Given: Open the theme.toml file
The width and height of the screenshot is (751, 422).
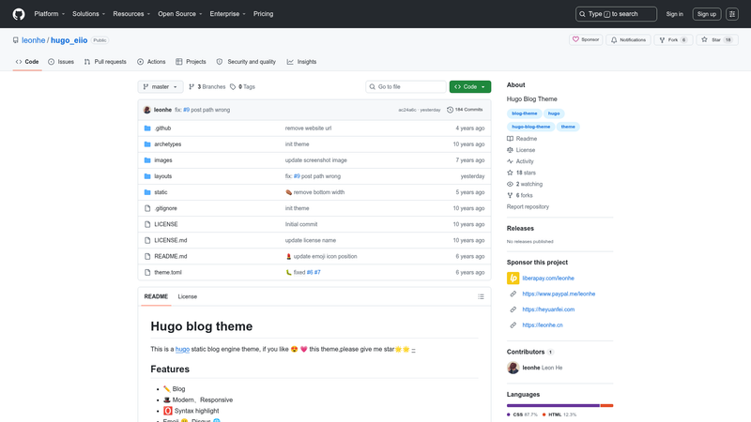Looking at the screenshot, I should (x=168, y=272).
